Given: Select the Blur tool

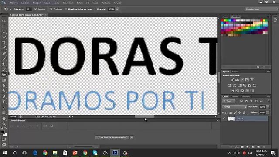Looking at the screenshot, I should pos(4,85).
